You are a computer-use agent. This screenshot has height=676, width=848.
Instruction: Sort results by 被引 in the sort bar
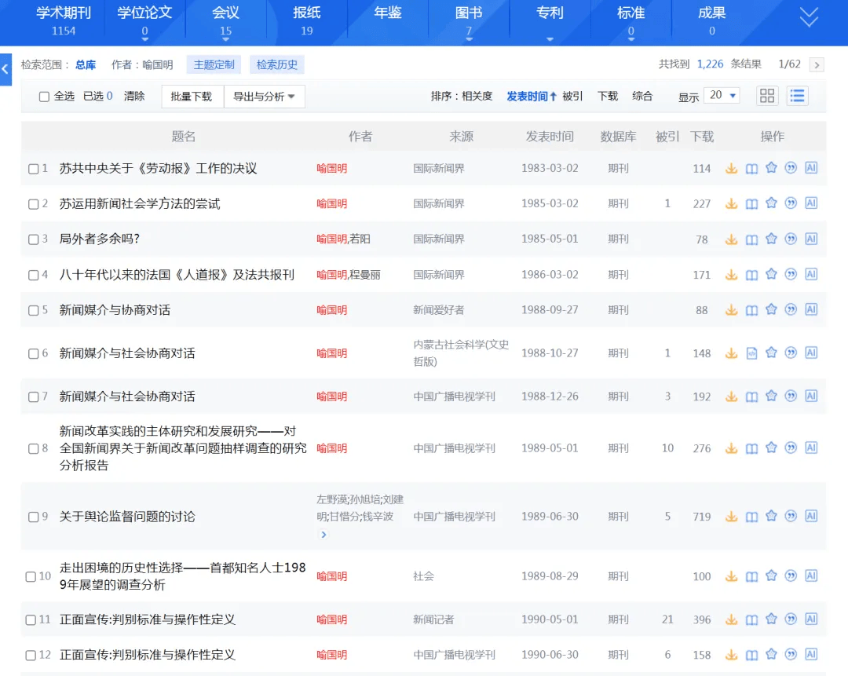pos(572,97)
